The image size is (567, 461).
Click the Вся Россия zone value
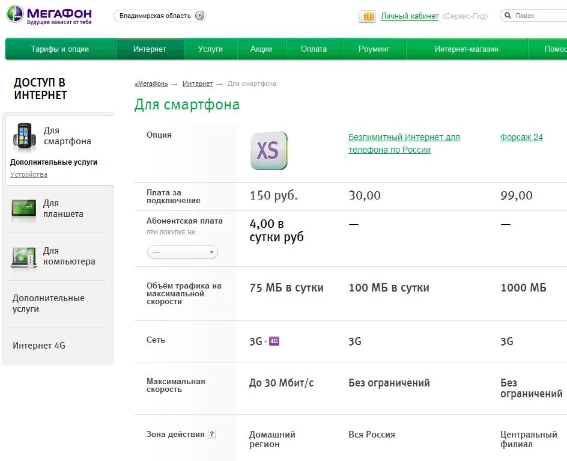point(372,434)
